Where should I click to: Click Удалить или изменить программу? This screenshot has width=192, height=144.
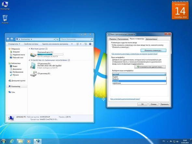[55, 44]
